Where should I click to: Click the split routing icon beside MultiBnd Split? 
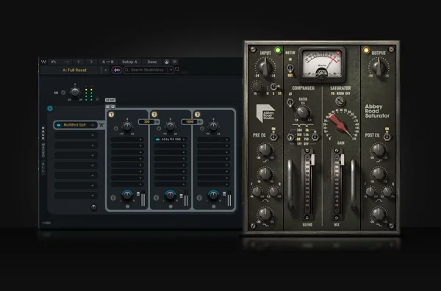[x=101, y=125]
